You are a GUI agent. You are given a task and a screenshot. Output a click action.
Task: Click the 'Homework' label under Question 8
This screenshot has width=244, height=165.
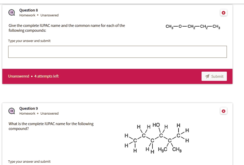[27, 15]
